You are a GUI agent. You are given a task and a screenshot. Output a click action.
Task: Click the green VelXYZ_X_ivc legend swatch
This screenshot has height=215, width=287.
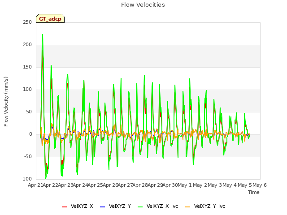pyautogui.click(x=140, y=207)
